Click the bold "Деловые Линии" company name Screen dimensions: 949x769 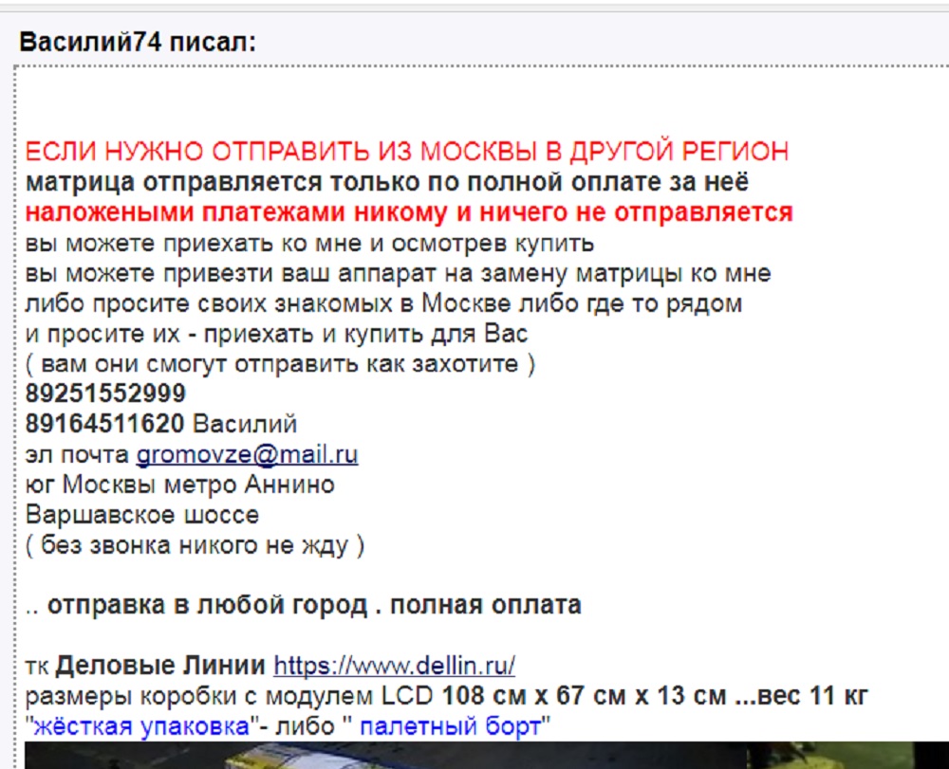161,666
